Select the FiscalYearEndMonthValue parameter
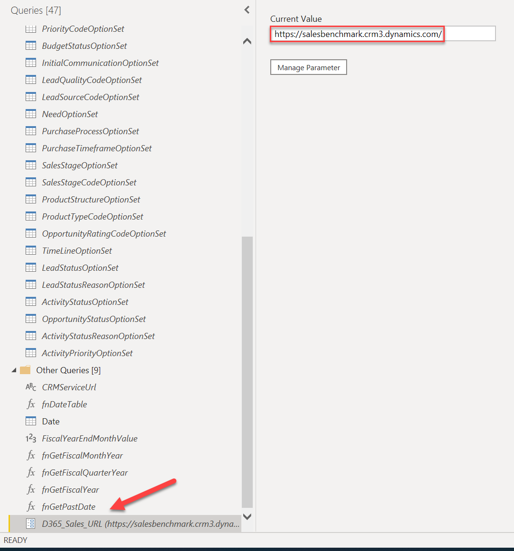 [x=90, y=439]
